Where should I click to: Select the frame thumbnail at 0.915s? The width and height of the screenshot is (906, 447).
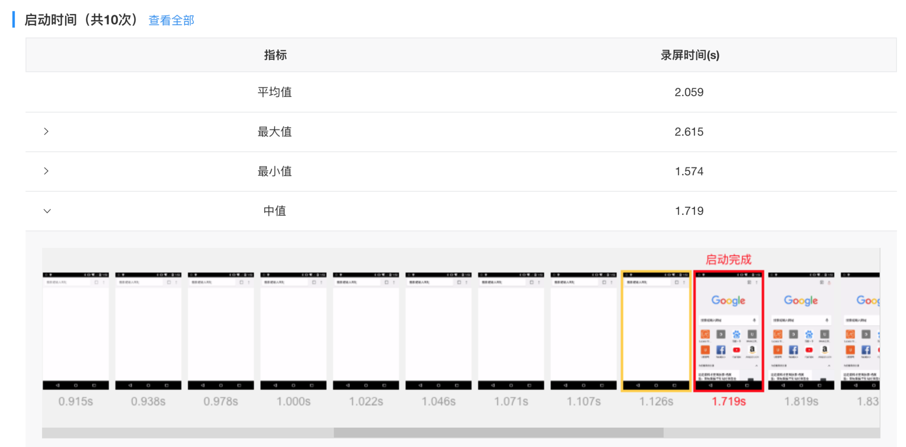pyautogui.click(x=75, y=330)
